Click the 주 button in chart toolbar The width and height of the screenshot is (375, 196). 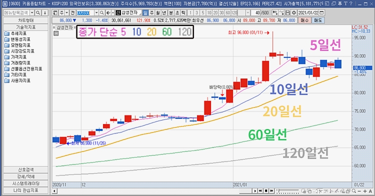[61, 12]
